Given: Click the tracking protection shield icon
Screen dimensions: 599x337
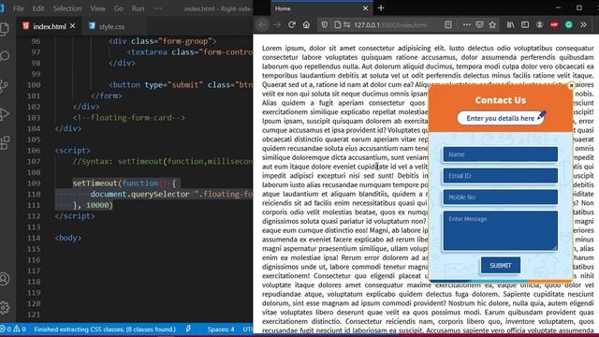Looking at the screenshot, I should pyautogui.click(x=325, y=25).
